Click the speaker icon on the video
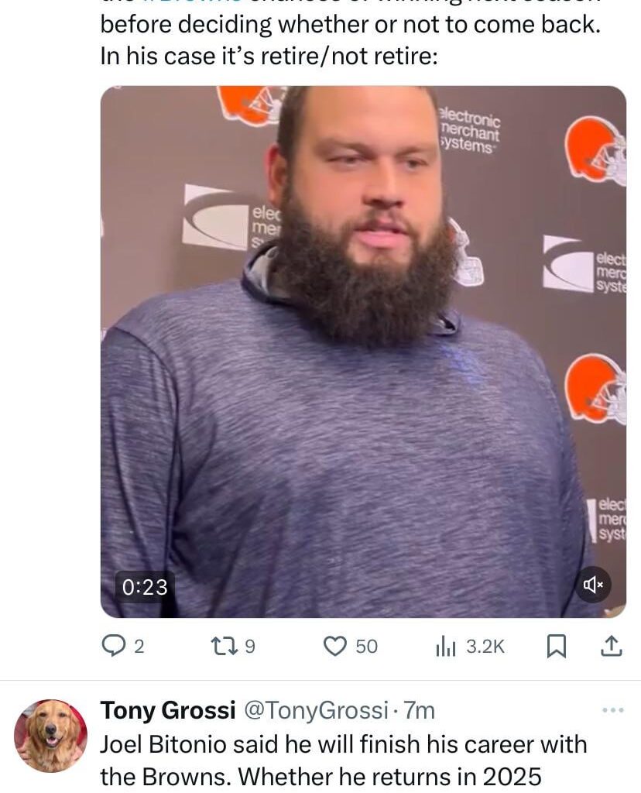 [593, 585]
